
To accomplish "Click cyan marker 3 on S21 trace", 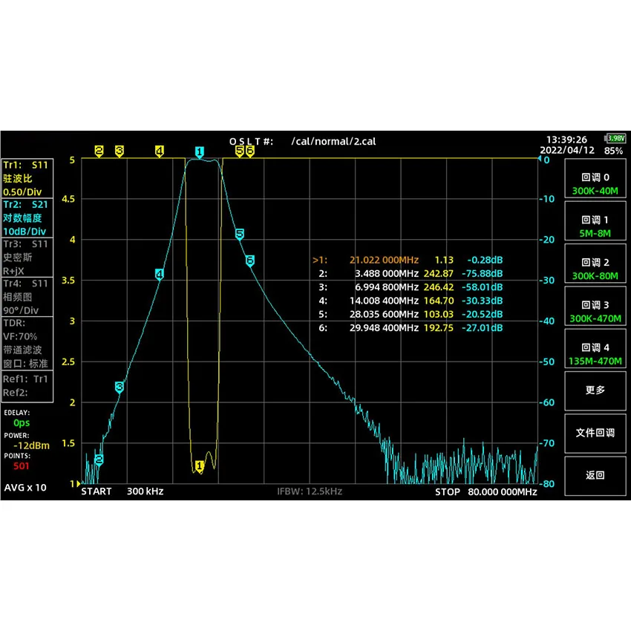I will coord(119,387).
